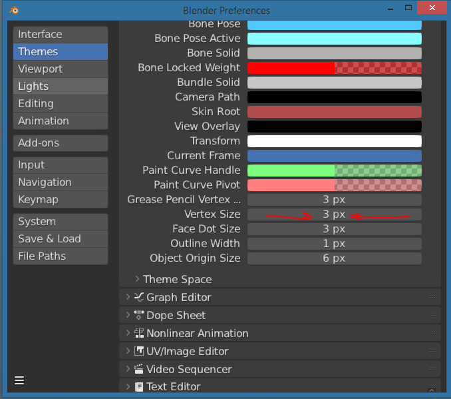This screenshot has height=399, width=451.
Task: Click the Blender logo icon in title bar
Action: point(14,11)
